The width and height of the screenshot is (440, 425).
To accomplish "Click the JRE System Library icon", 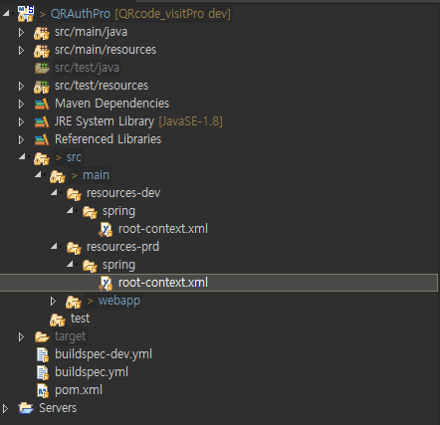I will click(42, 122).
